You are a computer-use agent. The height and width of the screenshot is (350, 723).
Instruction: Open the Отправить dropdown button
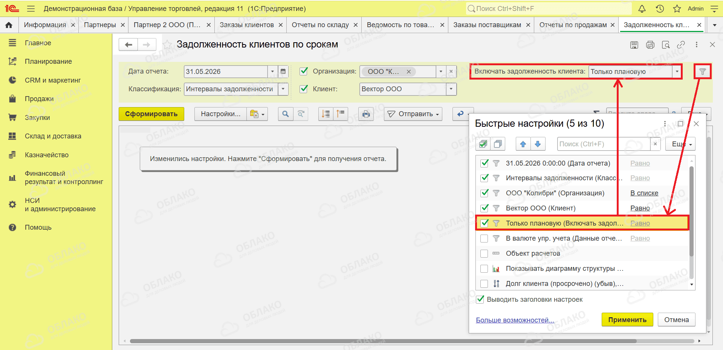point(413,114)
